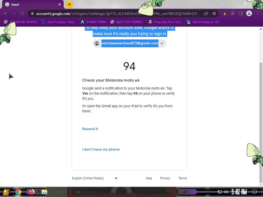Select the Gmail browser tab

click(33, 5)
